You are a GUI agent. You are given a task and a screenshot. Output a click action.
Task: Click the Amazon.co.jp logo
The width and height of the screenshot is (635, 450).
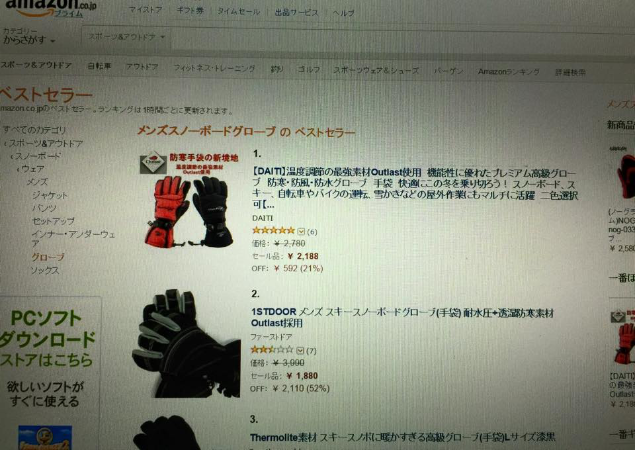point(50,9)
